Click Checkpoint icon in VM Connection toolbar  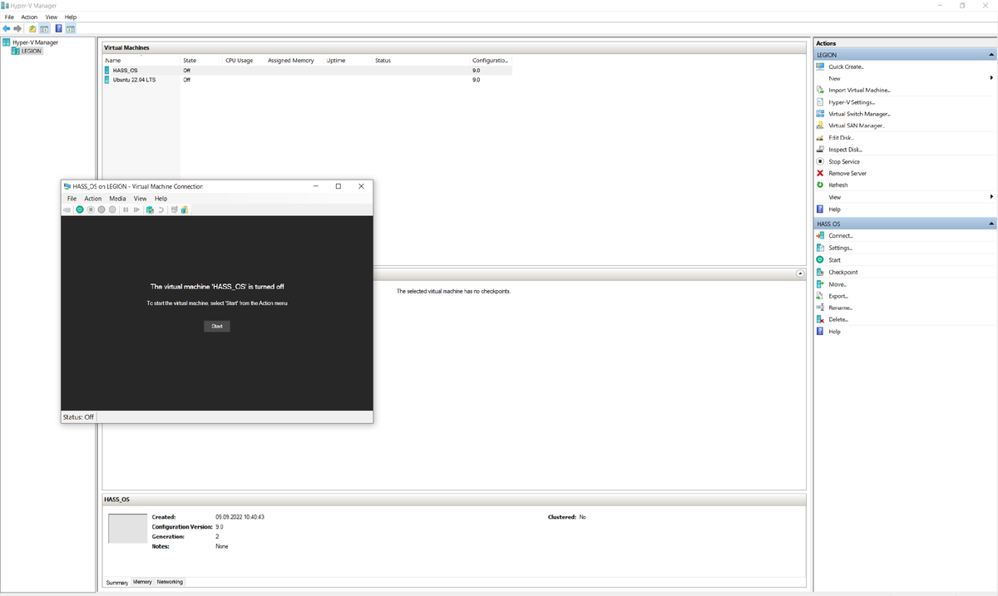click(150, 209)
